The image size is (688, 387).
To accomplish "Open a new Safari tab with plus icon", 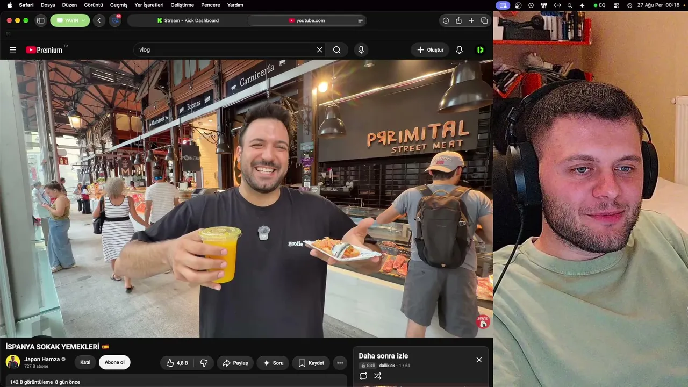I will tap(471, 20).
